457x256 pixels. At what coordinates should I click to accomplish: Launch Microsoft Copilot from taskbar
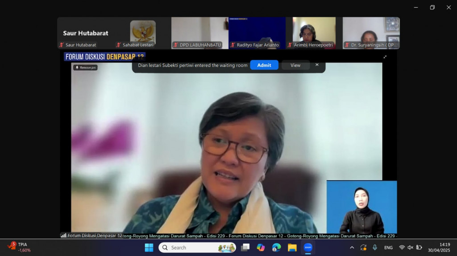click(261, 248)
